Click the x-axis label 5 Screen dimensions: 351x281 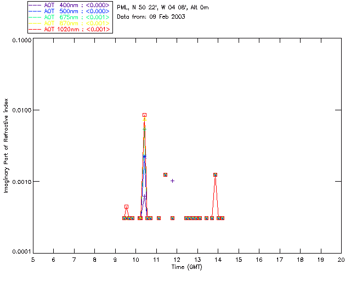coord(33,260)
